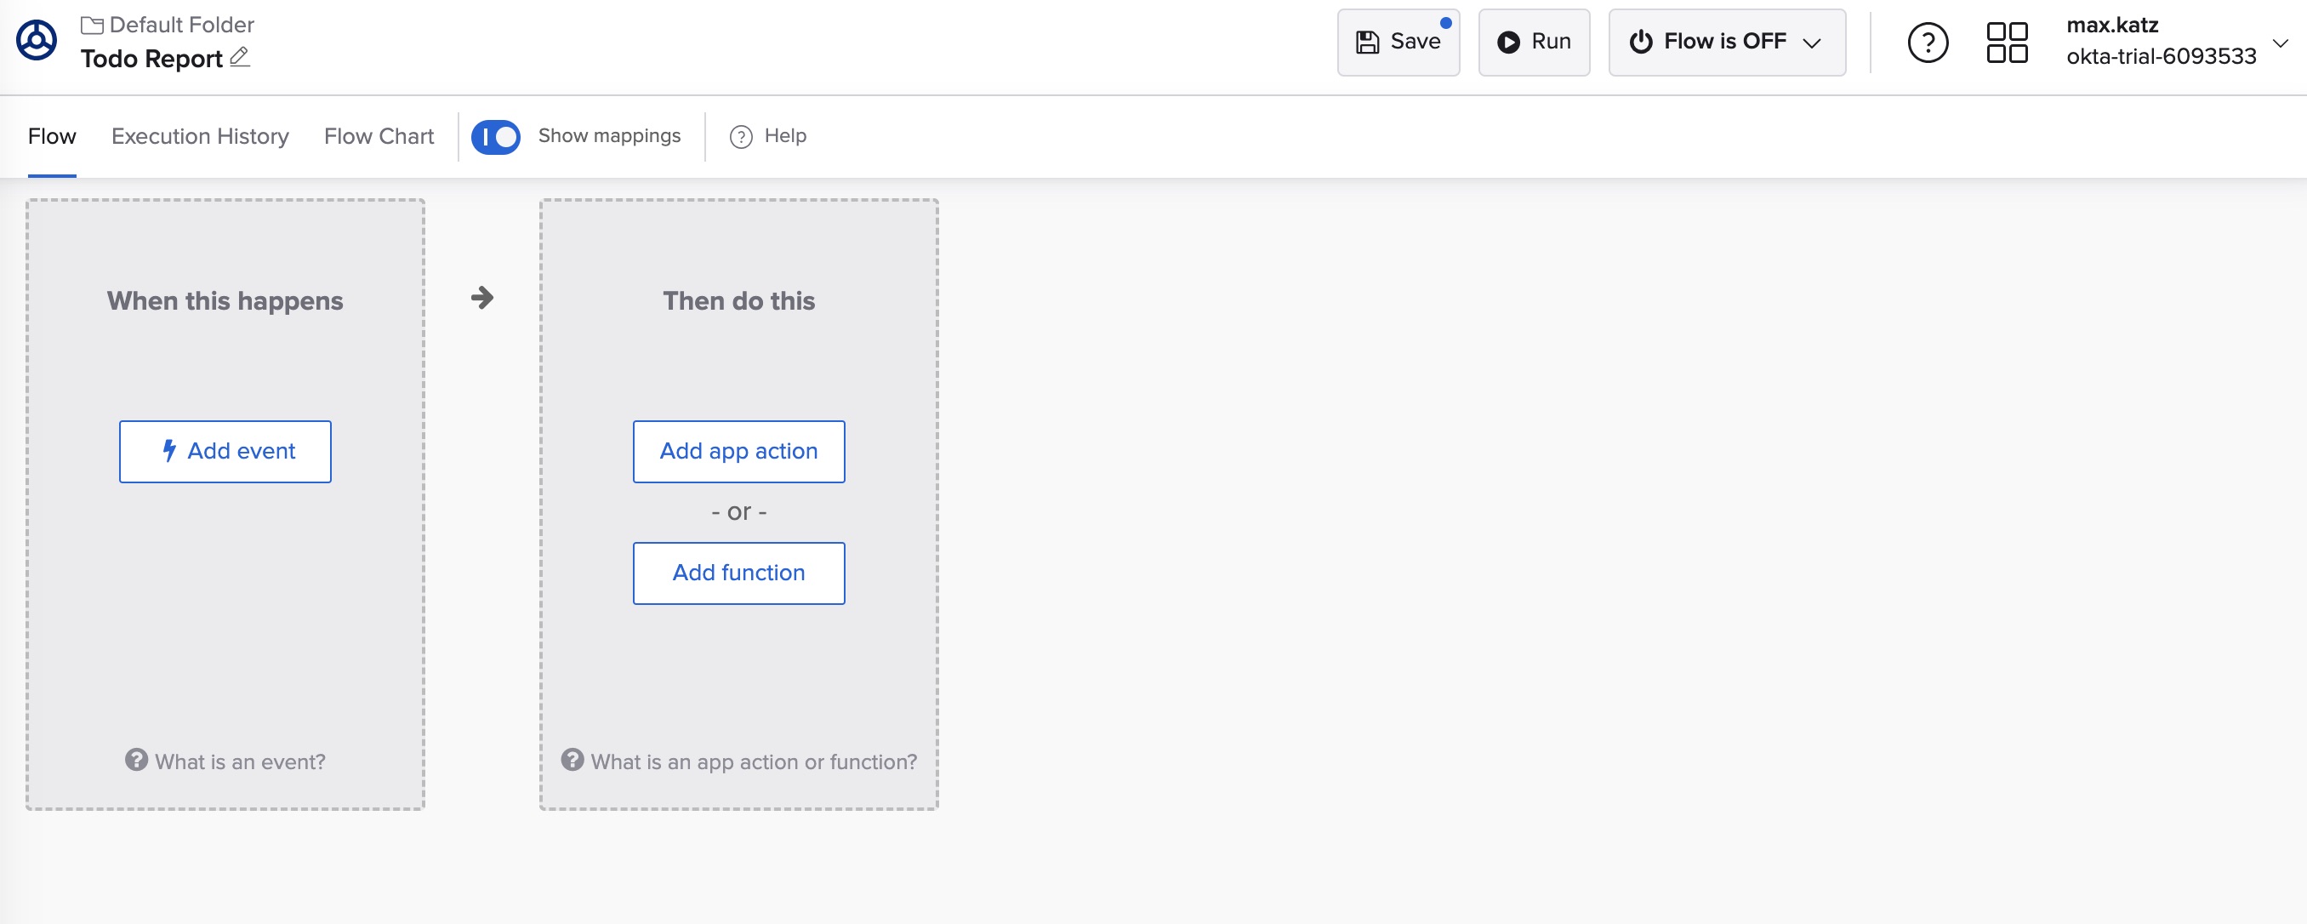Screen dimensions: 2307x924
Task: Click the pencil icon to rename Todo Report
Action: tap(239, 57)
